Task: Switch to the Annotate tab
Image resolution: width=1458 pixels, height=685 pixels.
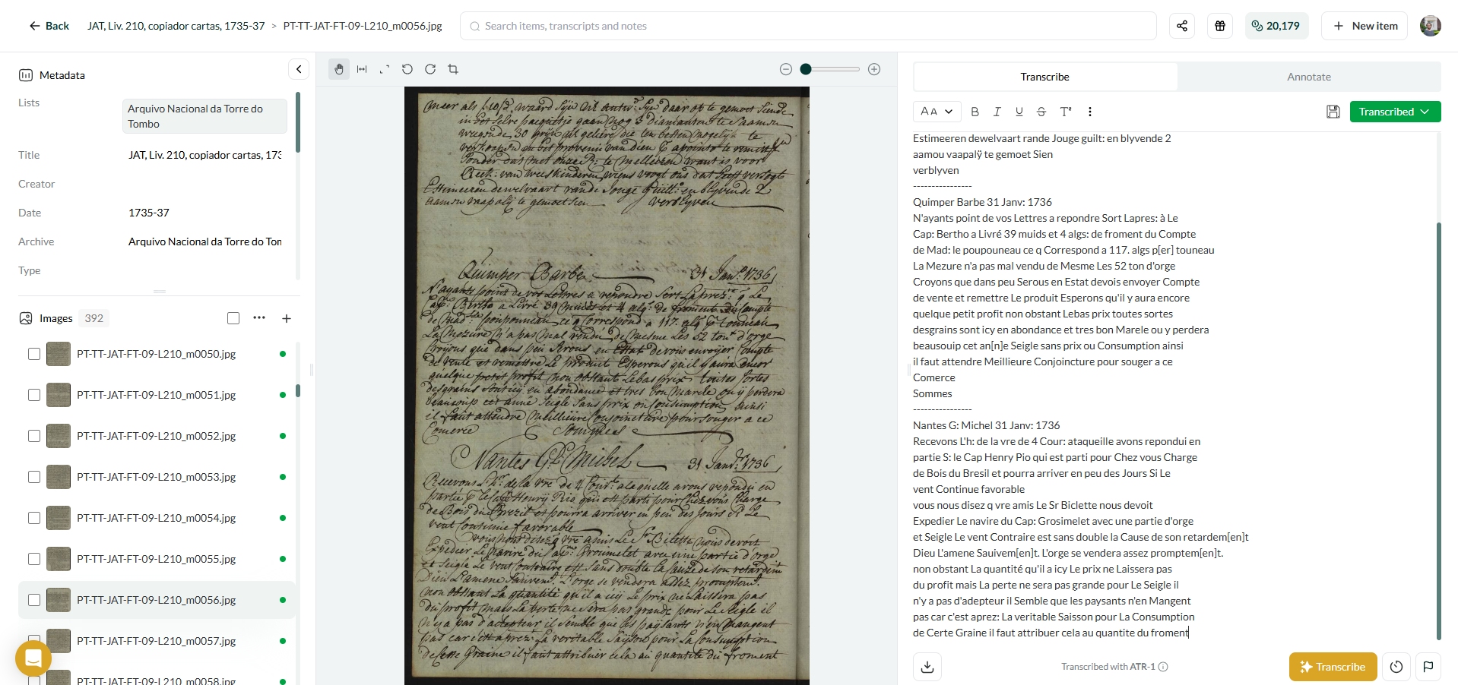Action: tap(1308, 77)
